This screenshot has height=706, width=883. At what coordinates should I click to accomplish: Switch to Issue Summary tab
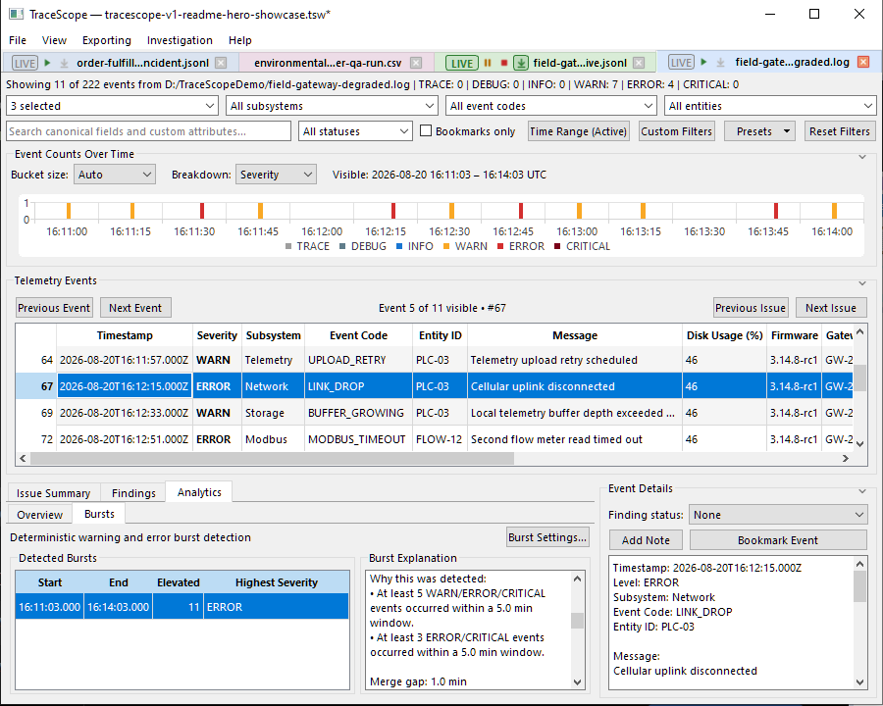(54, 493)
